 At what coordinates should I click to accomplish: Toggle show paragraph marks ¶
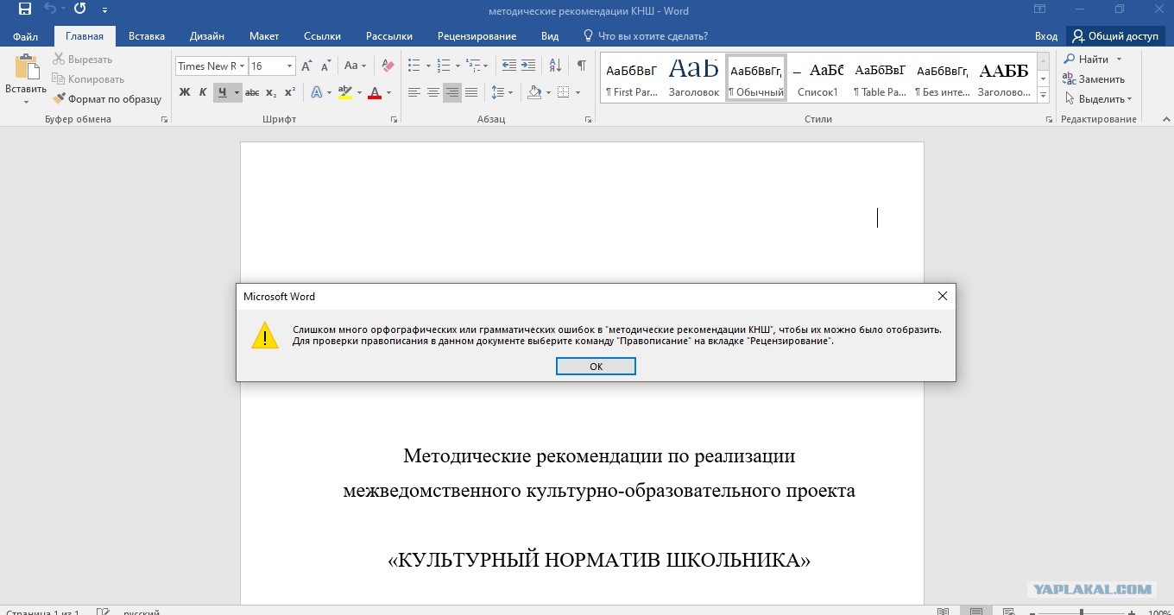coord(582,66)
